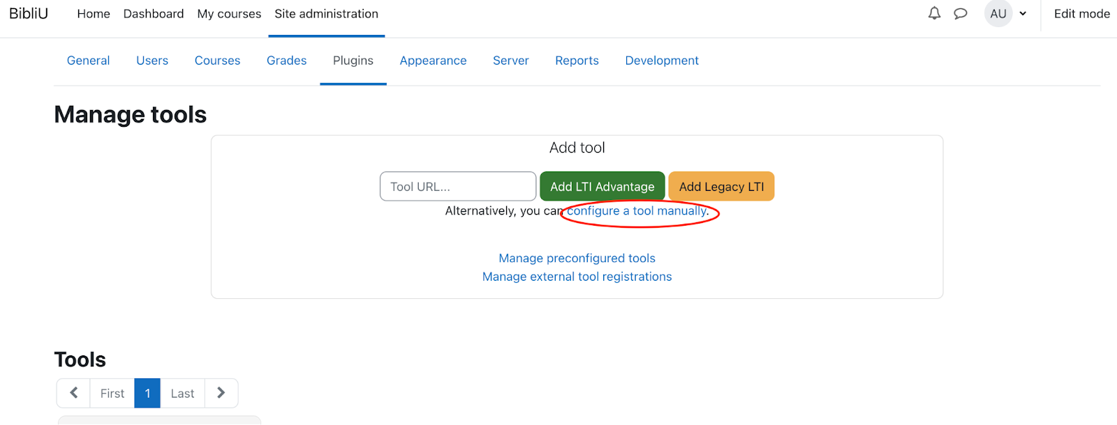Click the Tools section heading

click(80, 360)
